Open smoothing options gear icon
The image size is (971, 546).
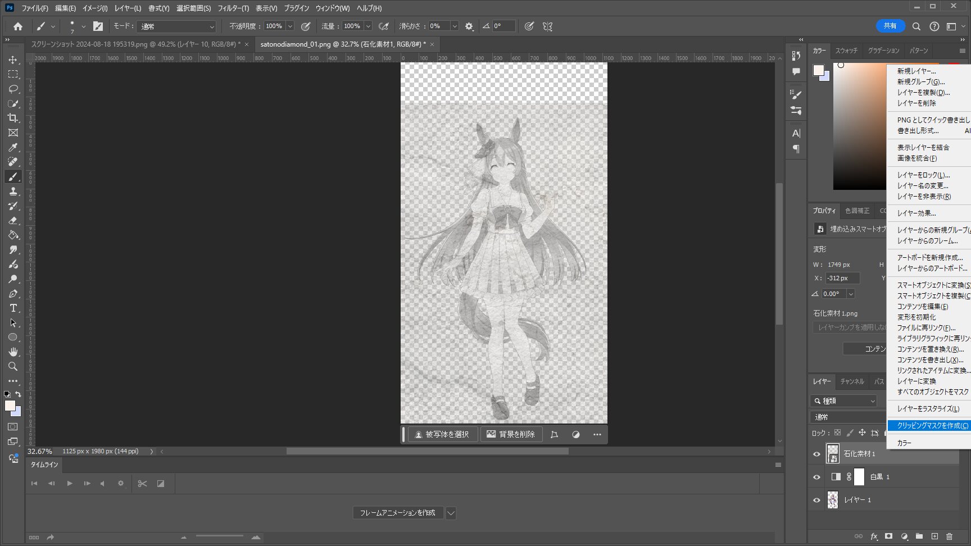469,26
